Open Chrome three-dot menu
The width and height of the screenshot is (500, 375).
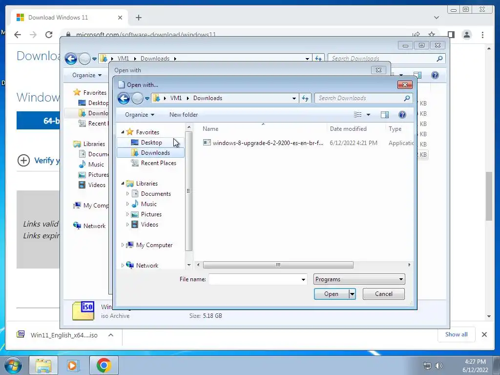483,35
